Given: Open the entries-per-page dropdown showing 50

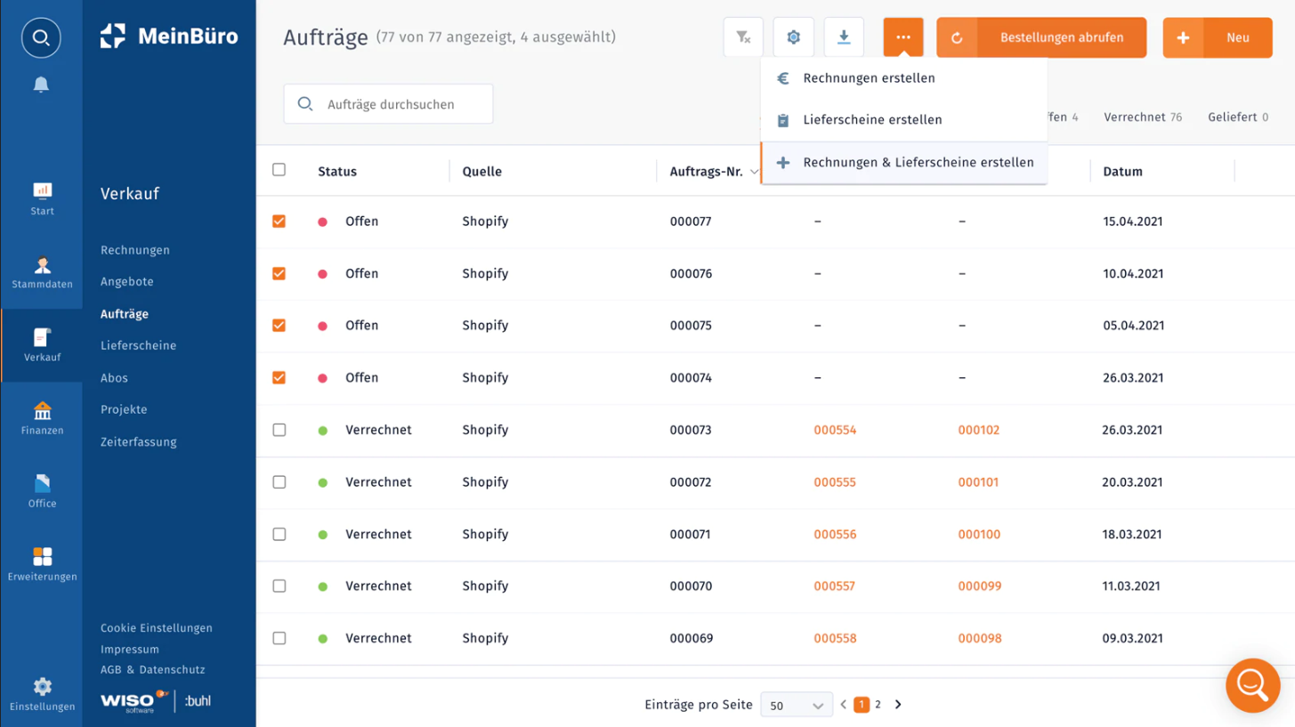Looking at the screenshot, I should [x=796, y=705].
